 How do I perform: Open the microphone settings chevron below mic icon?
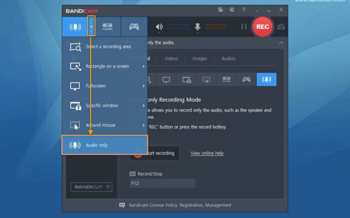click(198, 33)
